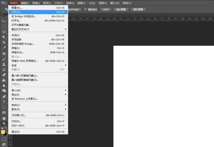This screenshot has height=147, width=214.
Task: Choose 置入嵌入的智能对象(L)
Action: (x=38, y=75)
